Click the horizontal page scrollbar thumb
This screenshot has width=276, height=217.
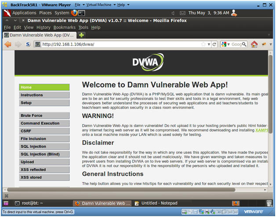click(121, 189)
